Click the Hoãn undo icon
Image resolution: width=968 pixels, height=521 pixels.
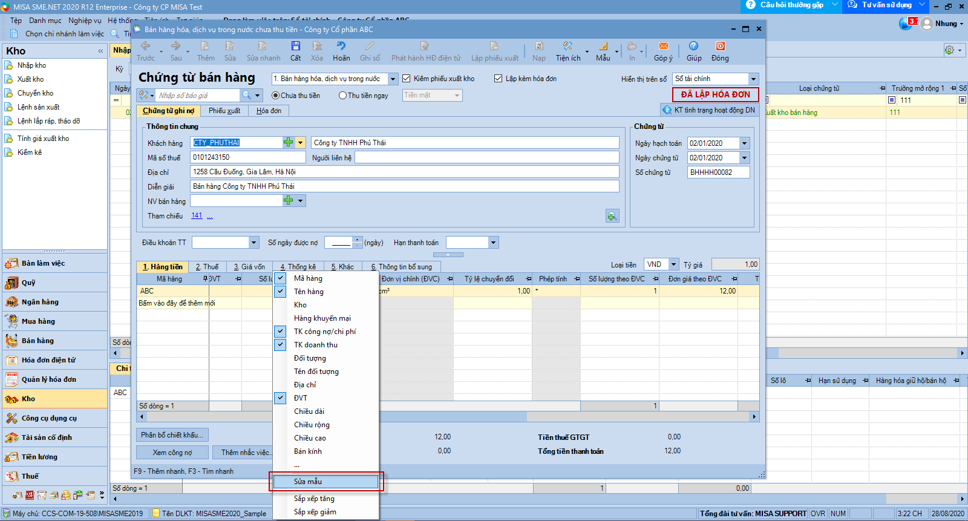point(341,46)
